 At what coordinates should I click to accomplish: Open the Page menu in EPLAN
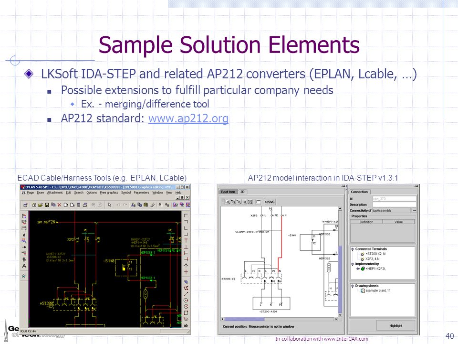click(31, 193)
